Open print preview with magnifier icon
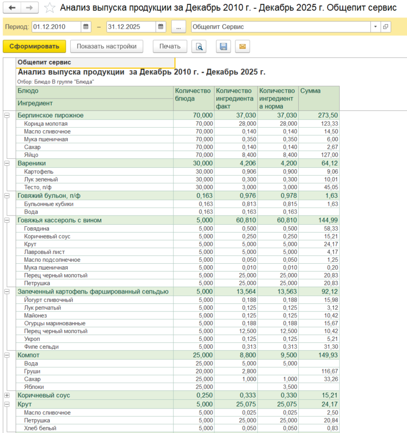The width and height of the screenshot is (407, 433). [x=199, y=46]
